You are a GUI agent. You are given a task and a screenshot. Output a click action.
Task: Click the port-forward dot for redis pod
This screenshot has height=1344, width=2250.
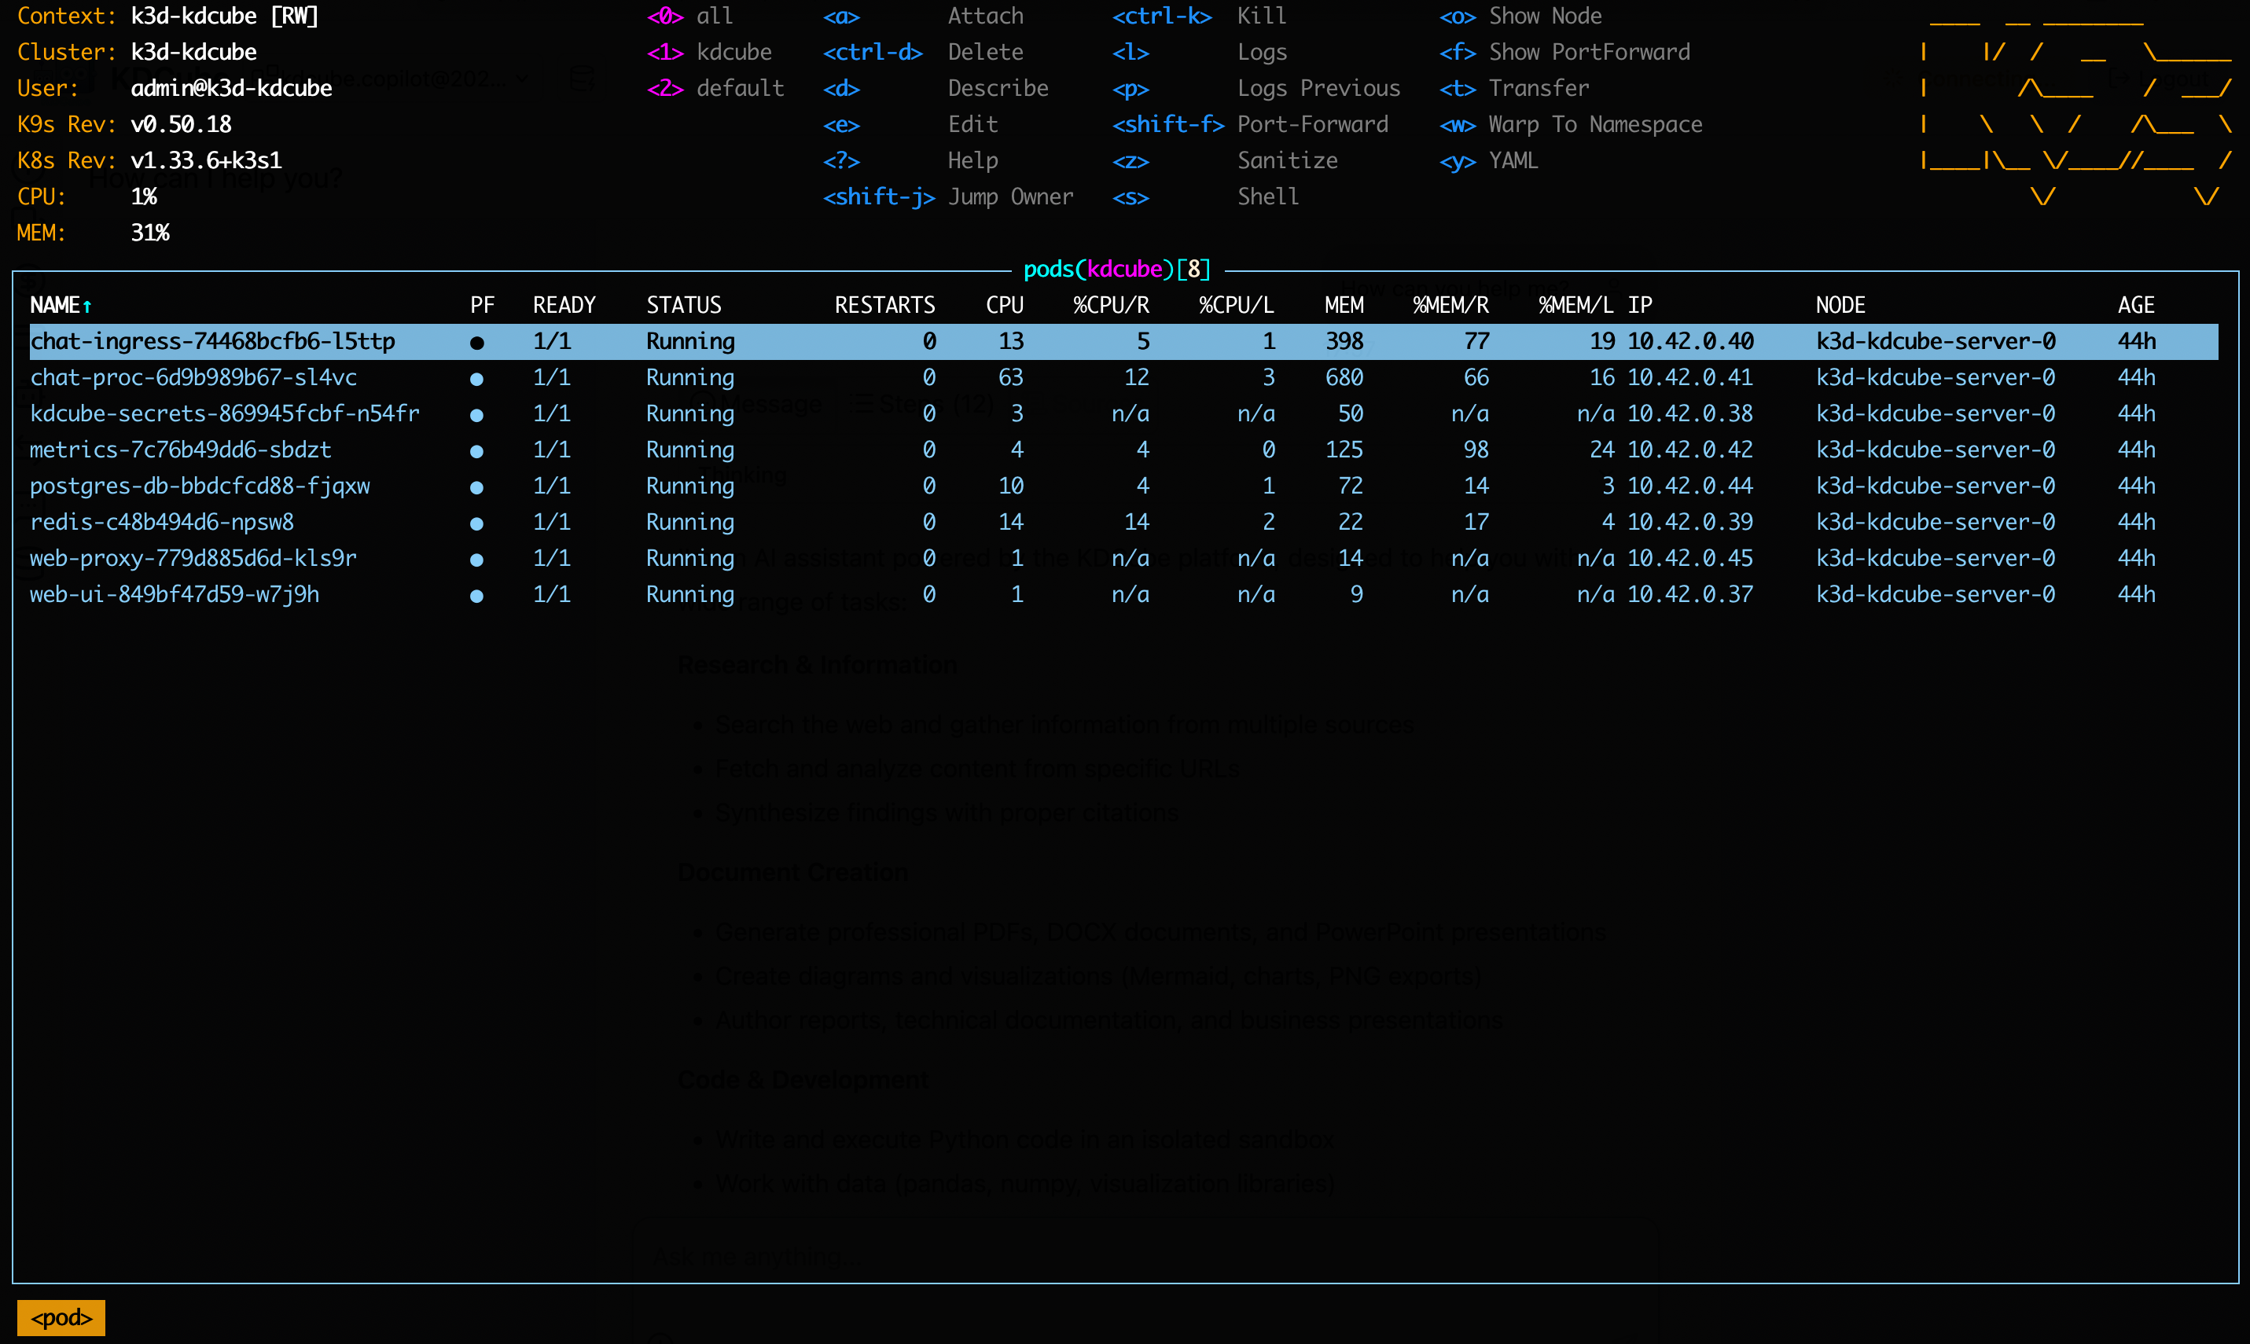click(x=476, y=524)
